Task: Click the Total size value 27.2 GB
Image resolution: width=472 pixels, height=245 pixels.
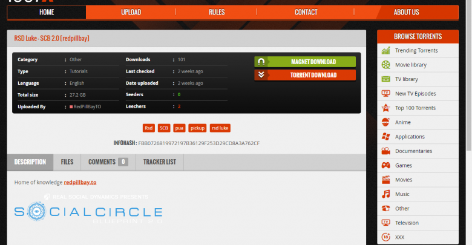Action: (77, 95)
